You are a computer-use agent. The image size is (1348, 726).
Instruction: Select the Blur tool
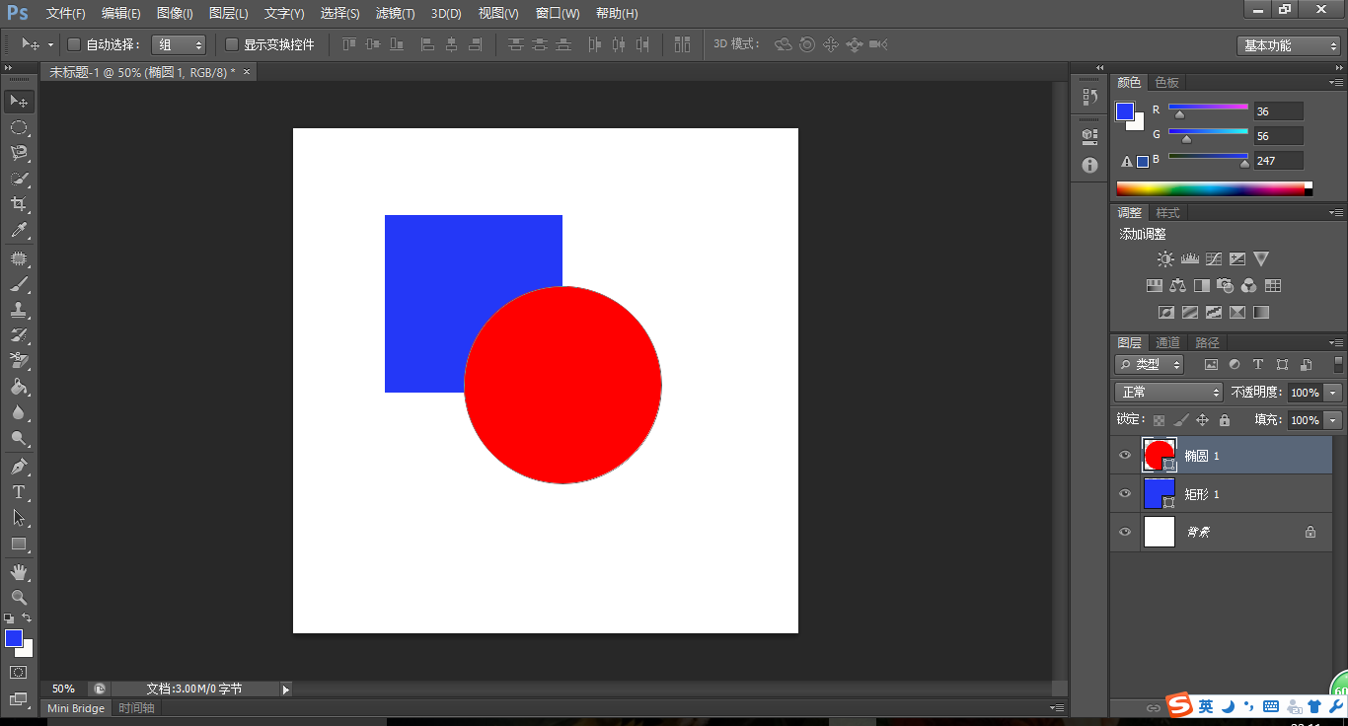click(x=19, y=412)
